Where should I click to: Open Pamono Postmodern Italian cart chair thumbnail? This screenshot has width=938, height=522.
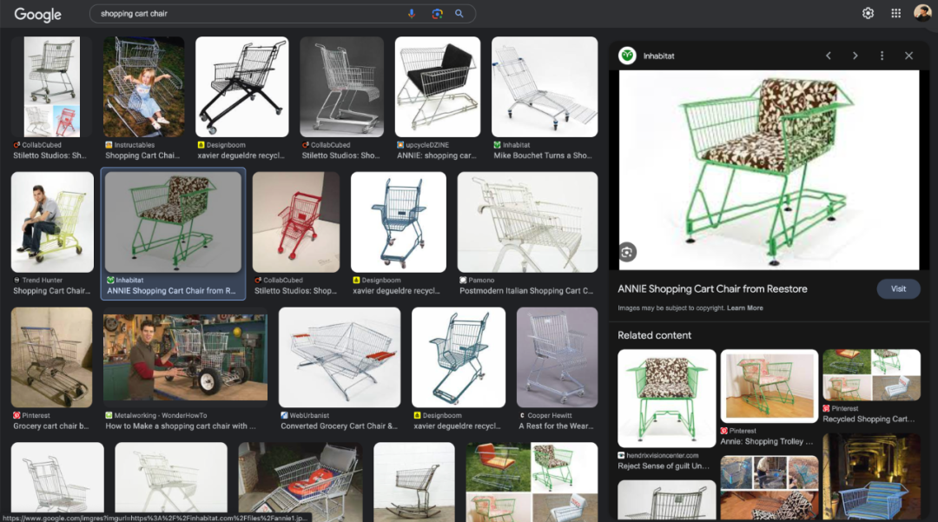point(528,222)
